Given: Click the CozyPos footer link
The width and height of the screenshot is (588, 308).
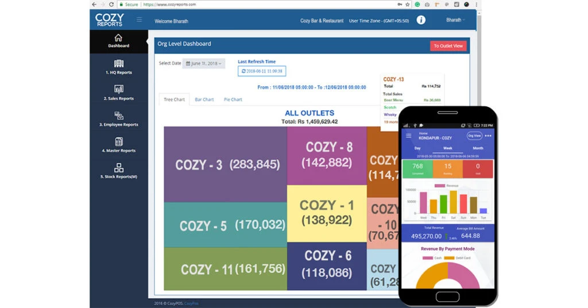Looking at the screenshot, I should [192, 303].
